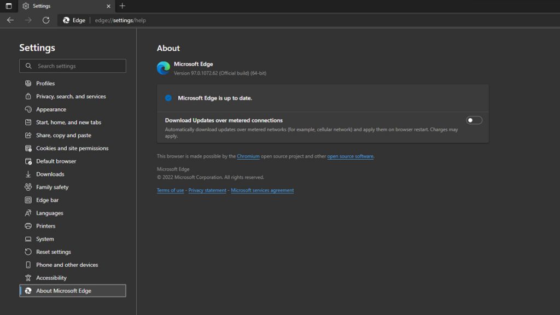The height and width of the screenshot is (315, 560).
Task: Go to Family safety settings
Action: click(52, 187)
